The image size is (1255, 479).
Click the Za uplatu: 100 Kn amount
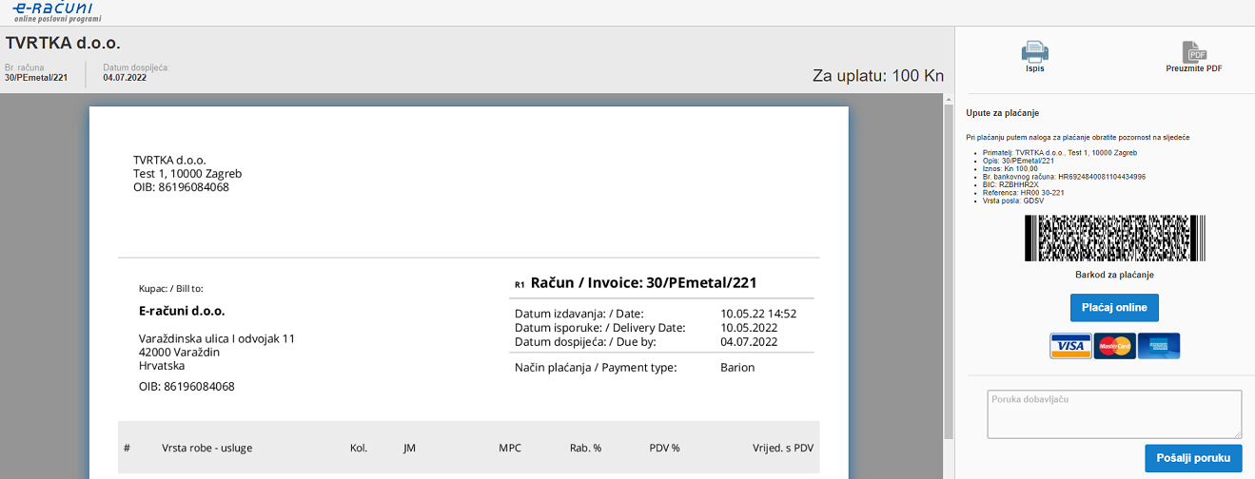coord(878,76)
